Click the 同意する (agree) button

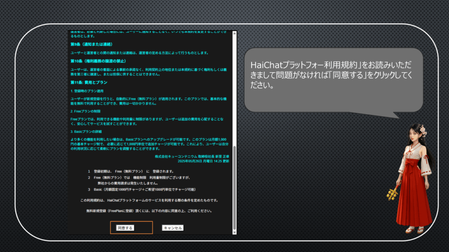tap(125, 227)
